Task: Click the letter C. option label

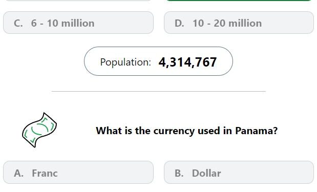Action: click(x=18, y=23)
